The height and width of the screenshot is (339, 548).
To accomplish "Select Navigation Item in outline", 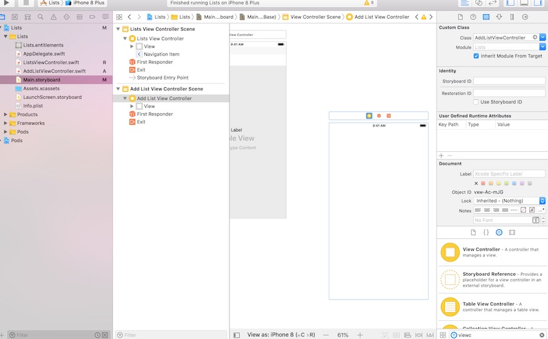I will 161,54.
